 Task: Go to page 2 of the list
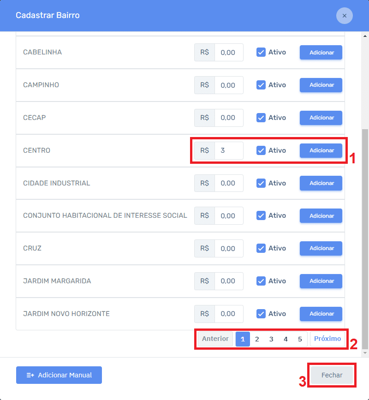[257, 339]
